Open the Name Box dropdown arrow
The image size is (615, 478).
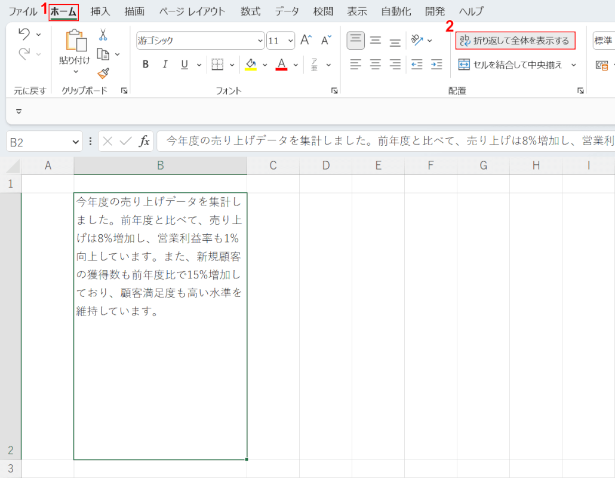pos(75,142)
